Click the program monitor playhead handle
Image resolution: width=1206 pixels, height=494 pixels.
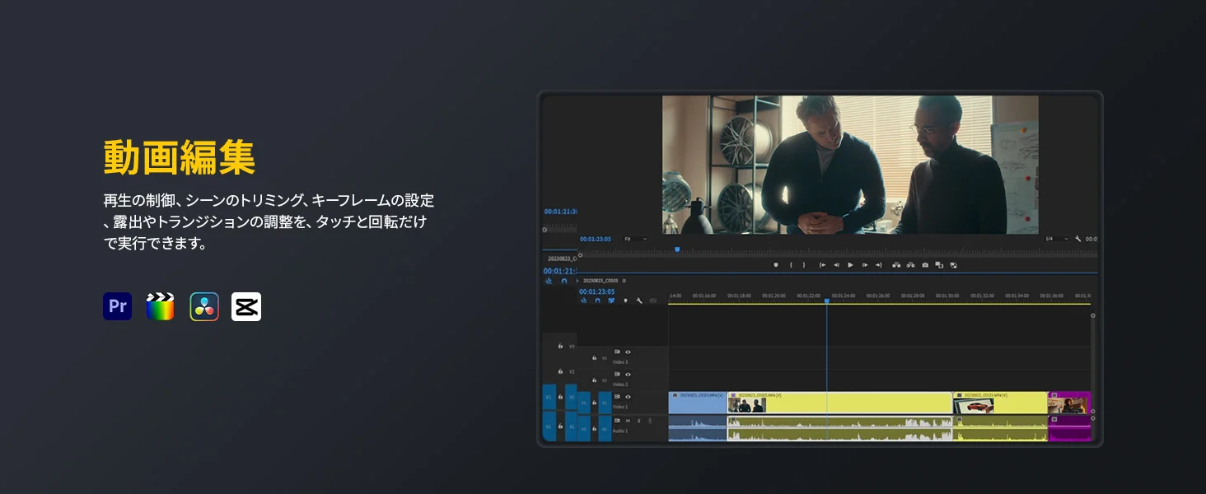(x=677, y=249)
